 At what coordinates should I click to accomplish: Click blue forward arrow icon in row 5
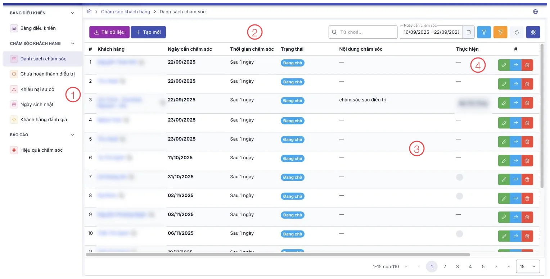pyautogui.click(x=516, y=142)
